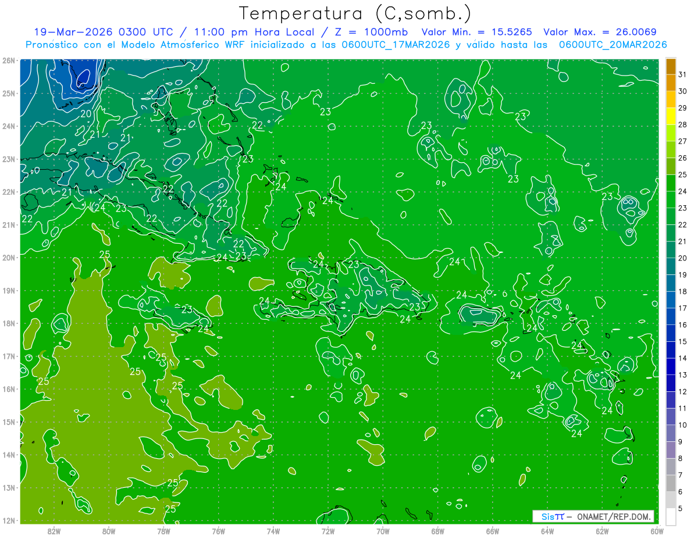This screenshot has width=698, height=539.
Task: Click the 'Temperatura (C,somb.)' map title
Action: point(355,13)
